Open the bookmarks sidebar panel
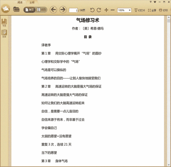The height and width of the screenshot is (167, 171). point(4,23)
